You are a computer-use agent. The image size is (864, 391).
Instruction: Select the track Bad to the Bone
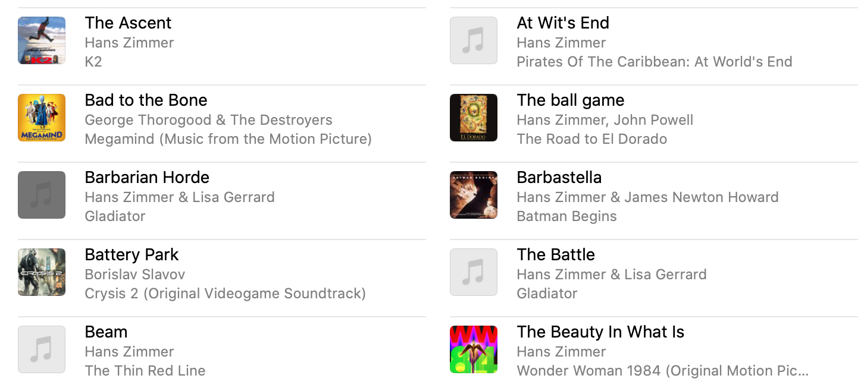coord(146,100)
